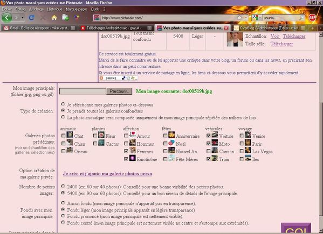Select the 2400 small images option

click(63, 186)
